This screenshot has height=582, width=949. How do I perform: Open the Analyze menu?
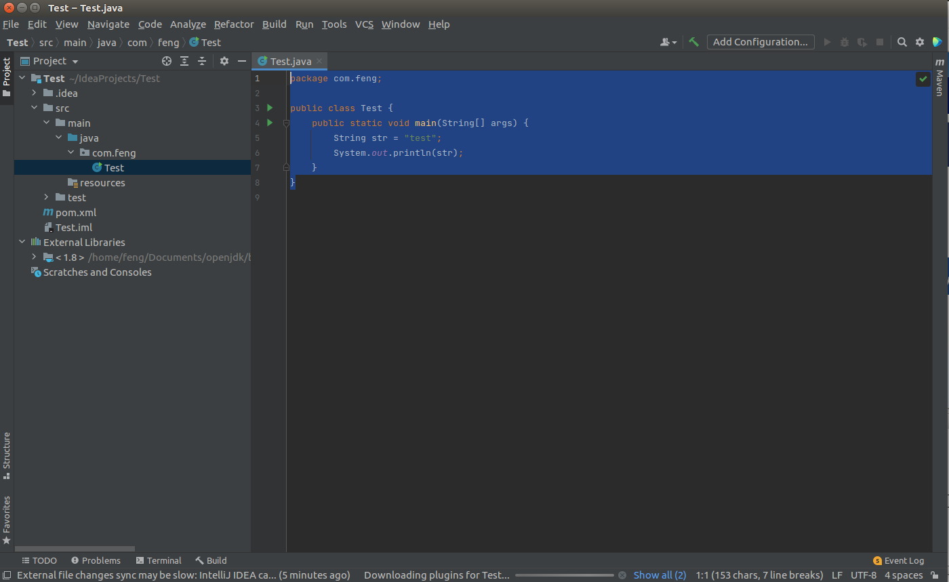188,24
